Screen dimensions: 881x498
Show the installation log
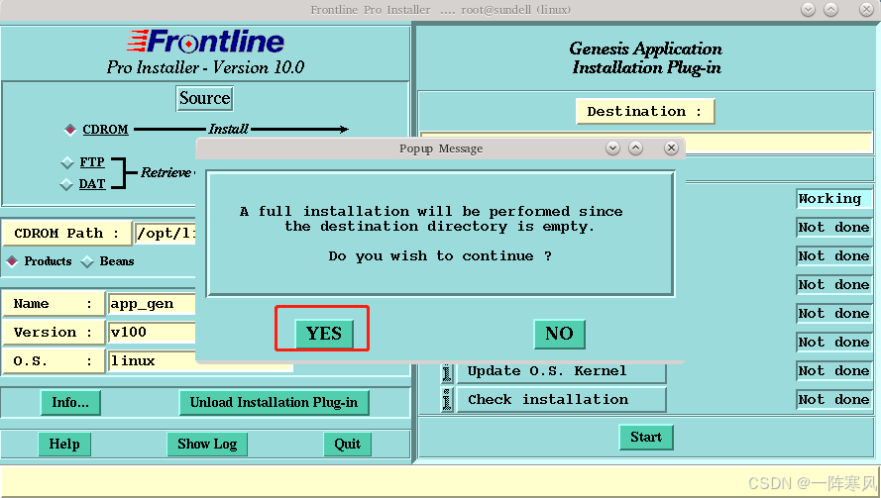(207, 445)
